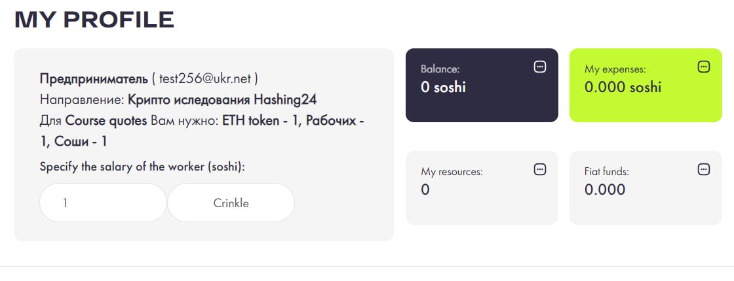This screenshot has width=734, height=281.
Task: Click the My resources label
Action: 452,172
